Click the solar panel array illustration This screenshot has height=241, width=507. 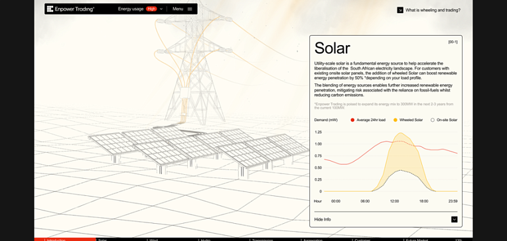click(x=198, y=151)
